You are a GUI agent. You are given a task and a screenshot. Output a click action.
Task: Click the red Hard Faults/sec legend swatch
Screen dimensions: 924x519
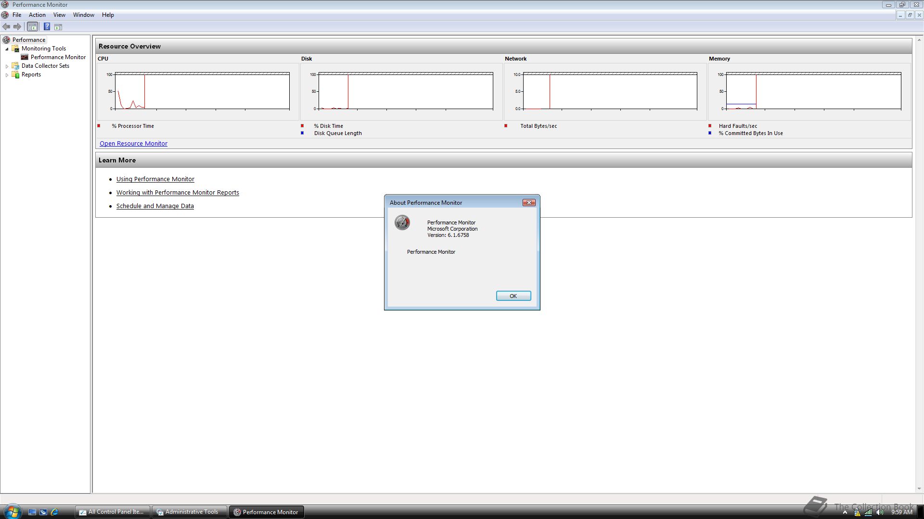pos(710,126)
